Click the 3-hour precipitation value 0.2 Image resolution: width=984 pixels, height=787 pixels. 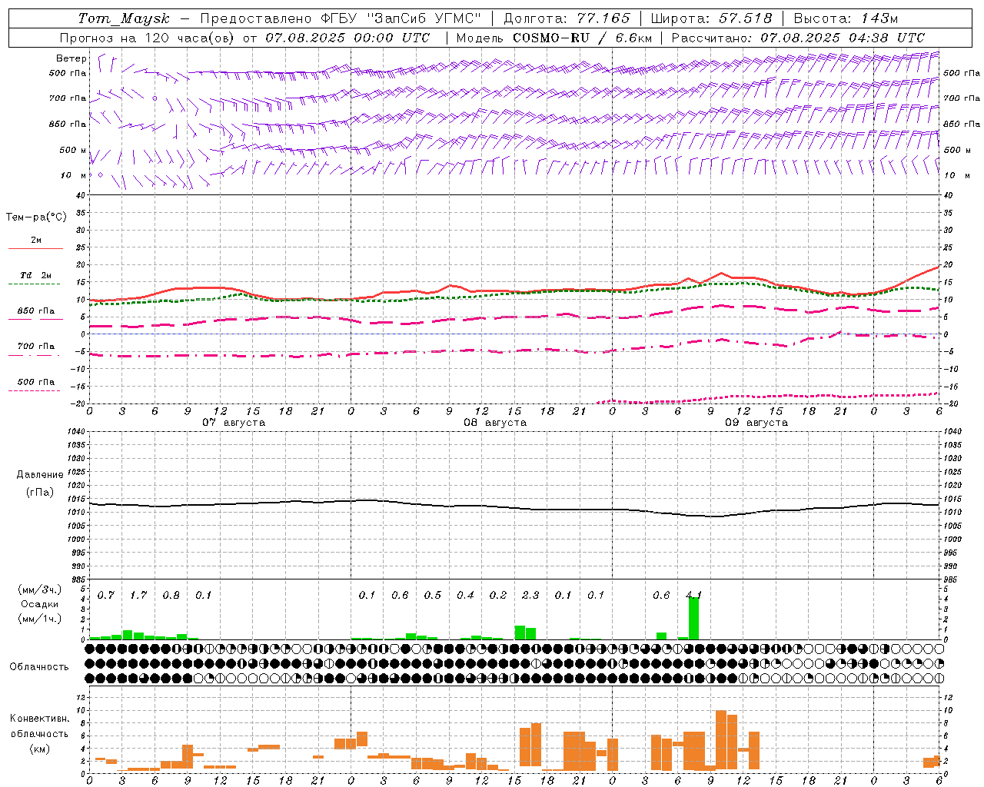click(x=498, y=596)
